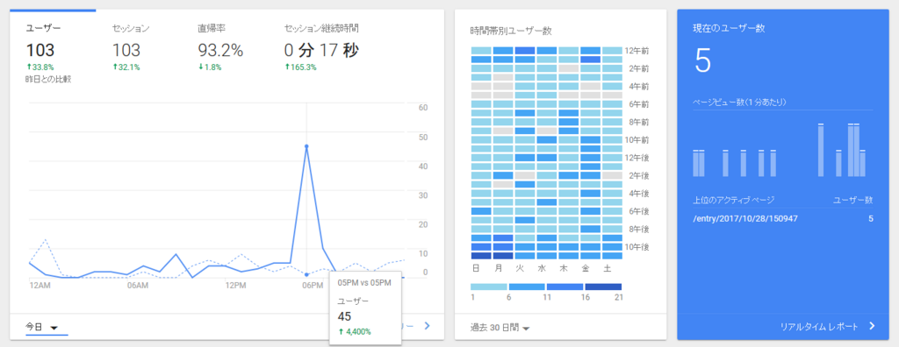Click the 現在のユーザー数 count of 5
This screenshot has height=347, width=899.
point(703,60)
